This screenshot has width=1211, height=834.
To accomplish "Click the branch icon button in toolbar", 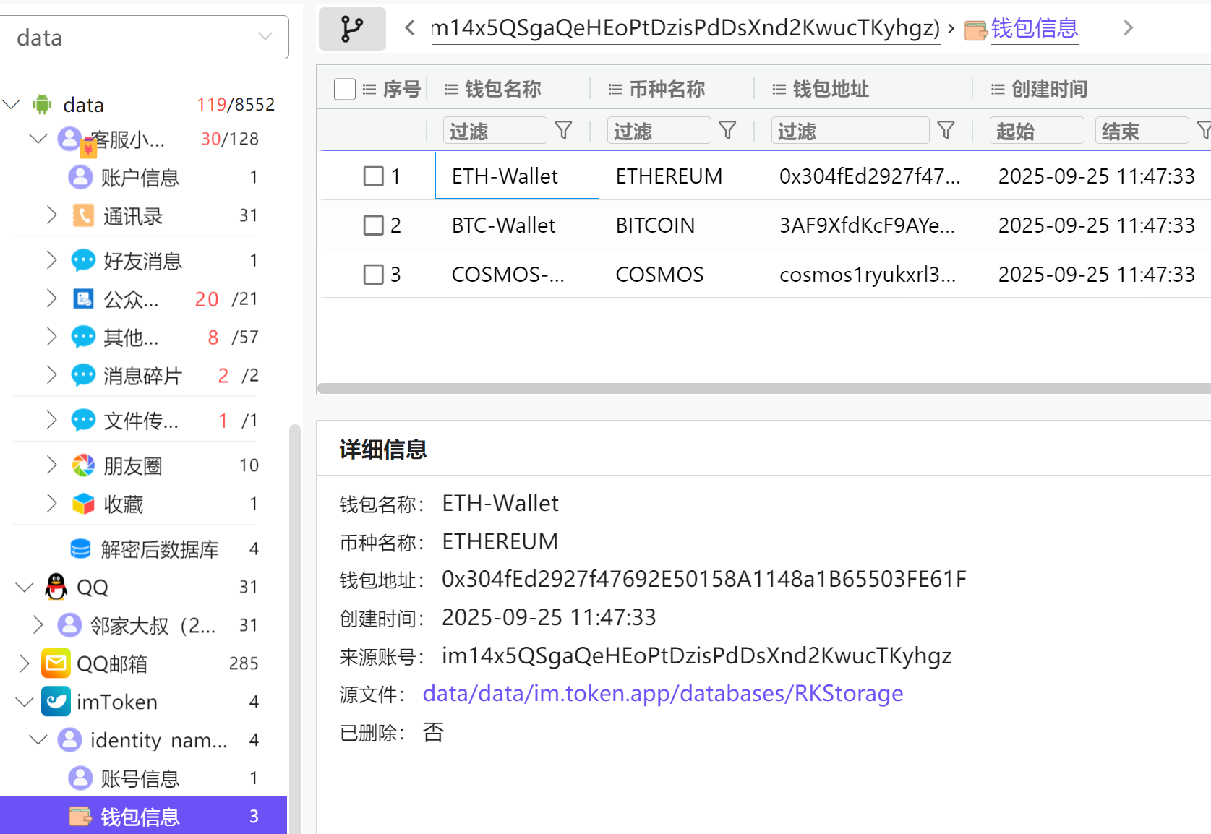I will [x=352, y=29].
